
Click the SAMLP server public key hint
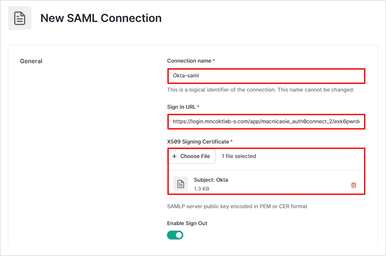click(x=237, y=206)
